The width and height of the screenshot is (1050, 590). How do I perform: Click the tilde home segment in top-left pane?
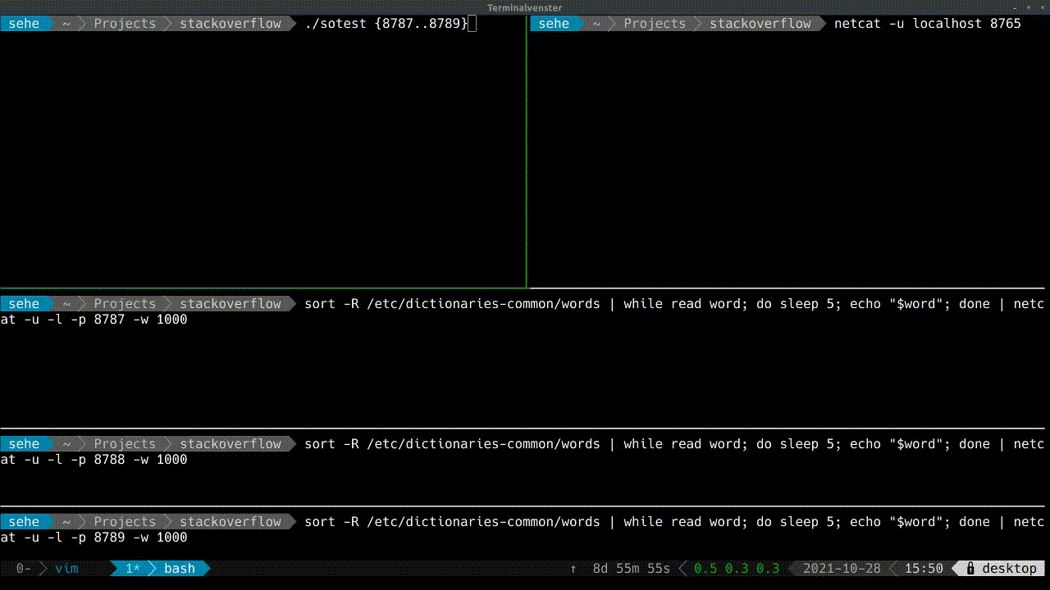tap(66, 23)
